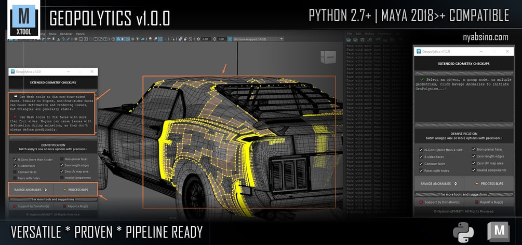
Task: Click Report a Bug(s) in left window
Action: 75,206
